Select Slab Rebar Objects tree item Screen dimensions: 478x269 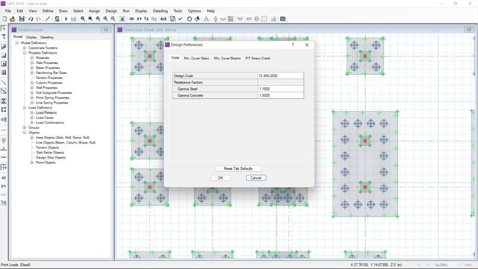(50, 152)
